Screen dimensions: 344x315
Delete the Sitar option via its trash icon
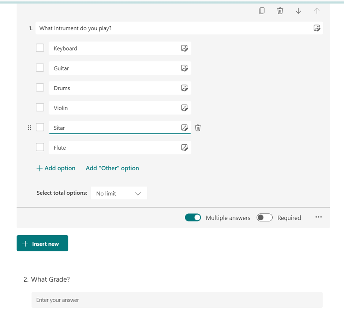pyautogui.click(x=198, y=128)
